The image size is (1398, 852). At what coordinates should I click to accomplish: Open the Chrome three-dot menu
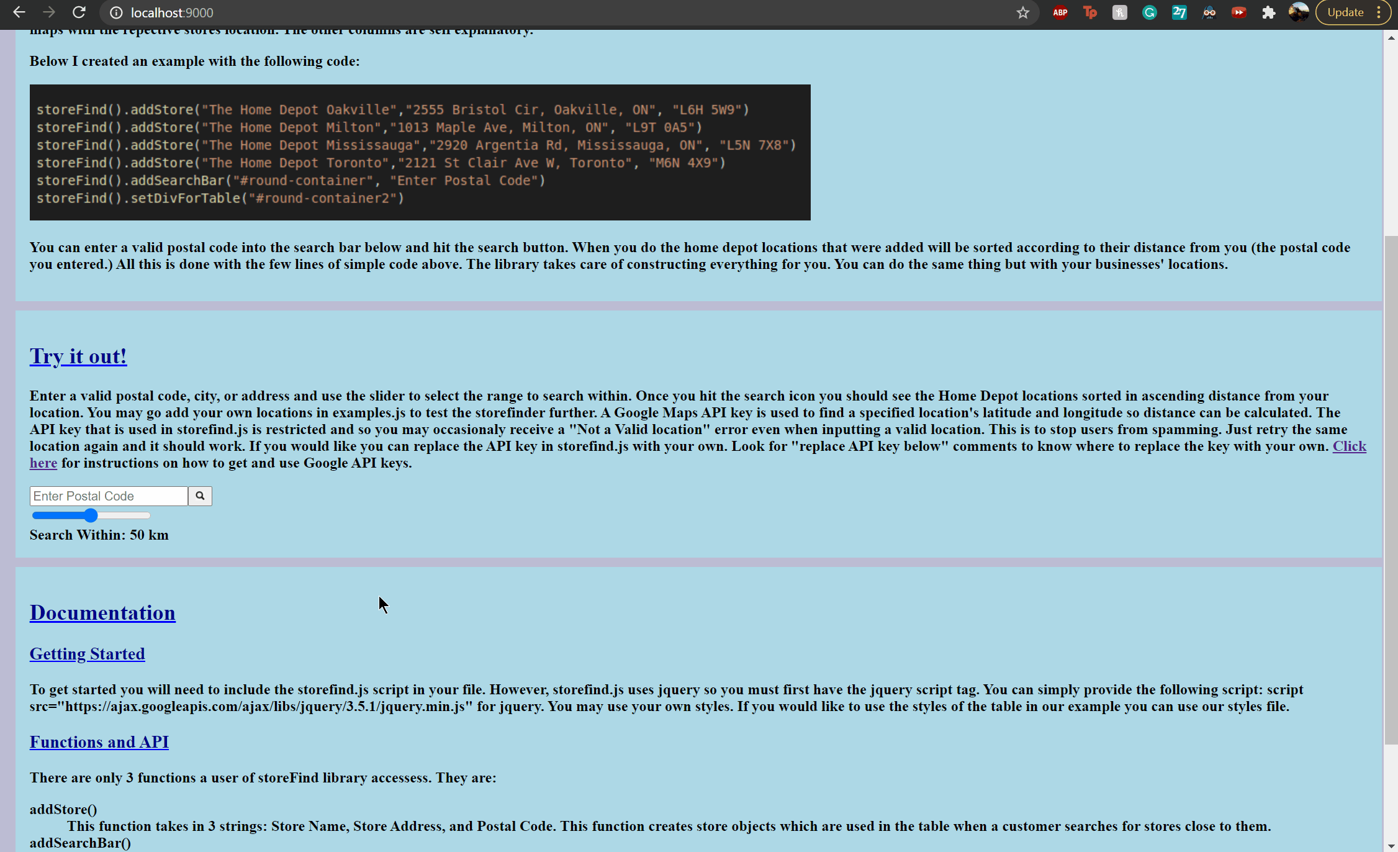[x=1379, y=12]
